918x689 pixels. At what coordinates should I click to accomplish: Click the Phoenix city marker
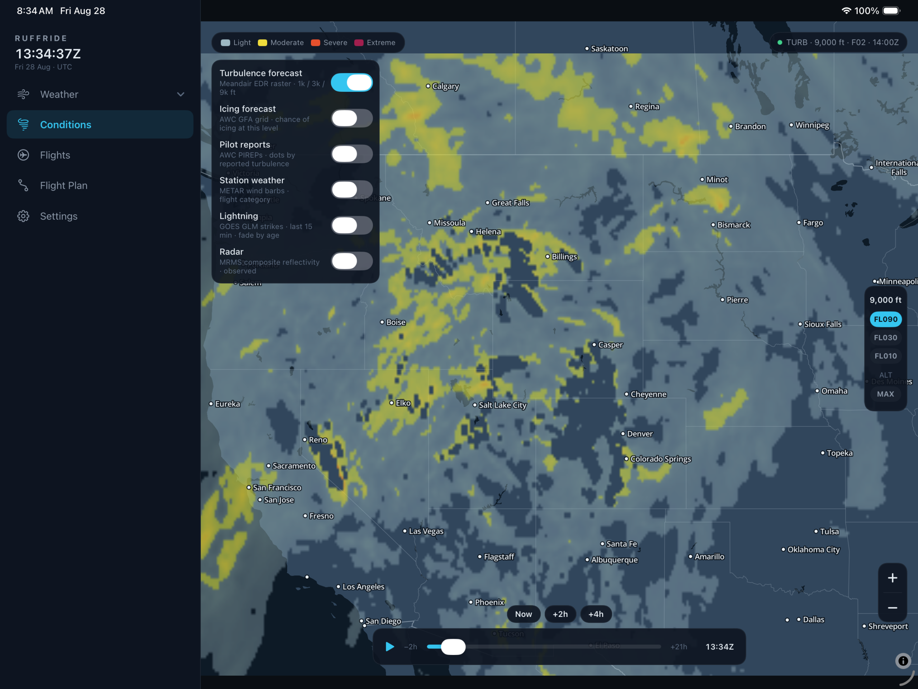(x=471, y=602)
